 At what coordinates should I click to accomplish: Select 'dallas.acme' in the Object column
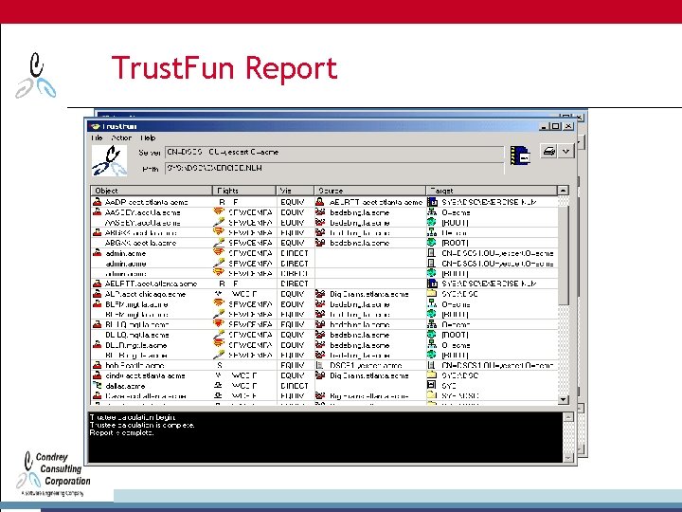(x=125, y=386)
